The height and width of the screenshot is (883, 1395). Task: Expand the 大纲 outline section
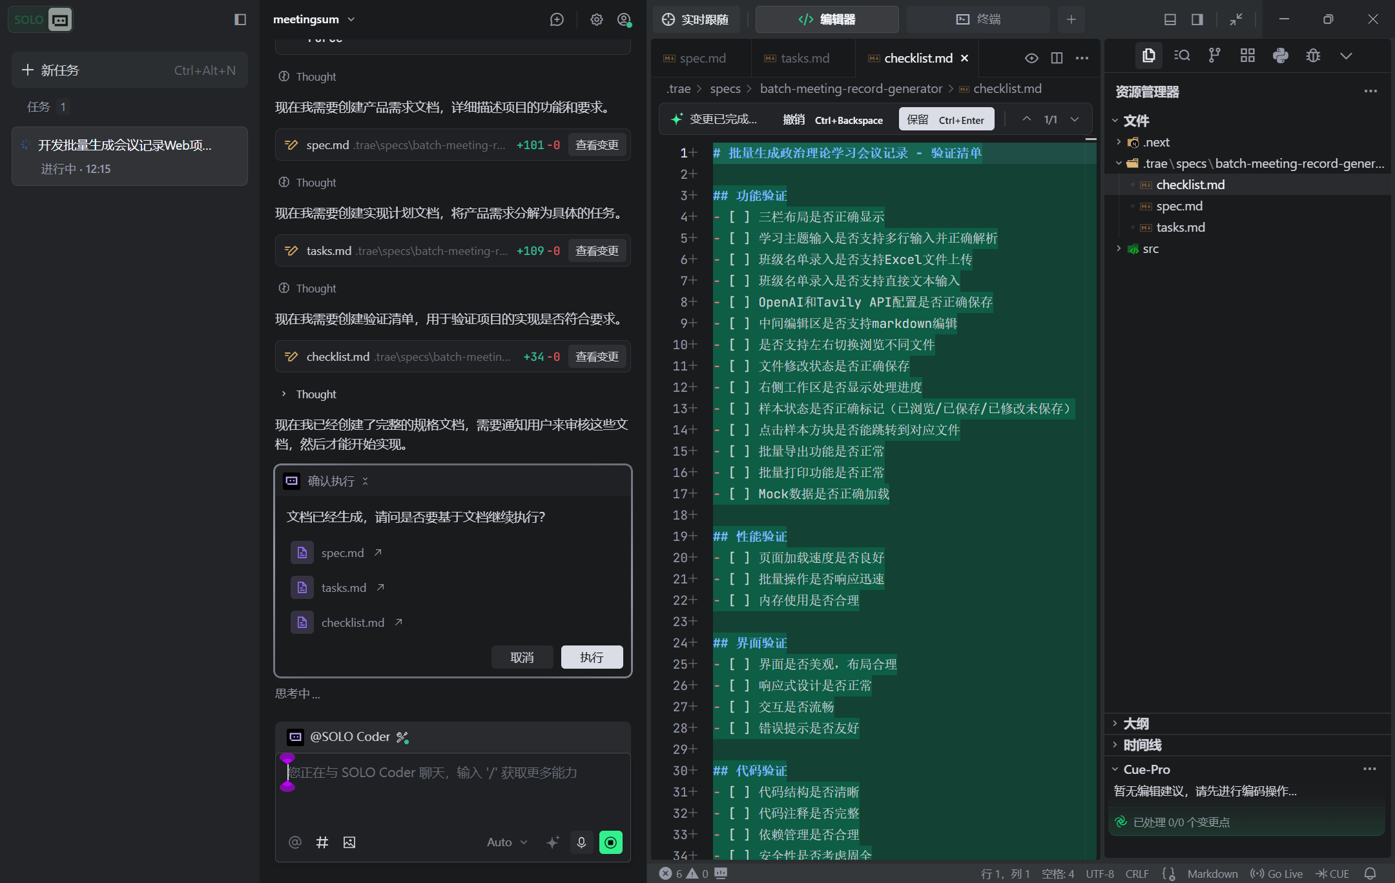pos(1135,724)
